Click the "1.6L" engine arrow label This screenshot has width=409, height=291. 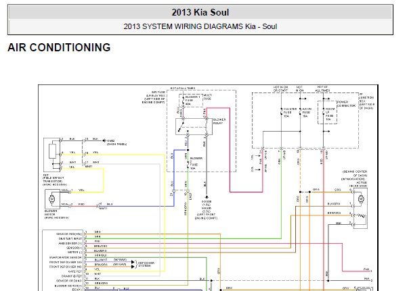(x=252, y=157)
